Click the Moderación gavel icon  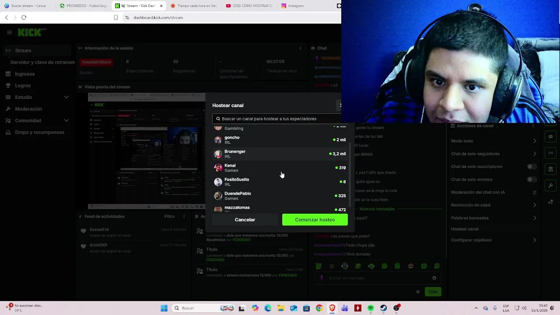point(8,109)
